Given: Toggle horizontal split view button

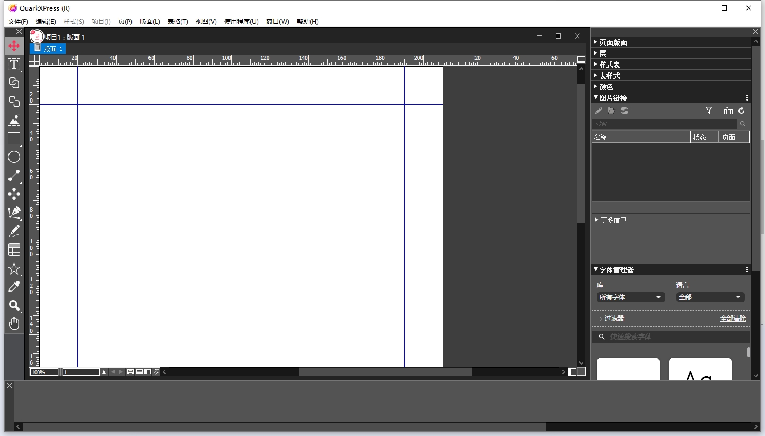Looking at the screenshot, I should [139, 372].
